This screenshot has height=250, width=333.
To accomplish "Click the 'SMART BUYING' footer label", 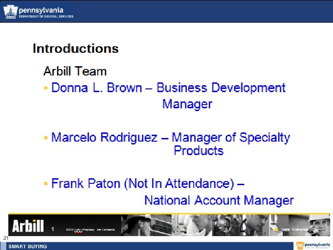I will point(28,246).
